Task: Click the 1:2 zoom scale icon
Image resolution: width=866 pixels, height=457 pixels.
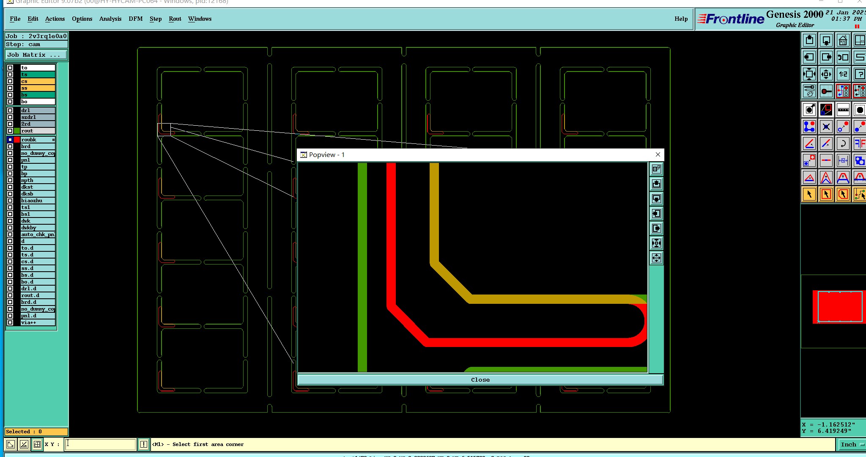Action: tap(843, 74)
